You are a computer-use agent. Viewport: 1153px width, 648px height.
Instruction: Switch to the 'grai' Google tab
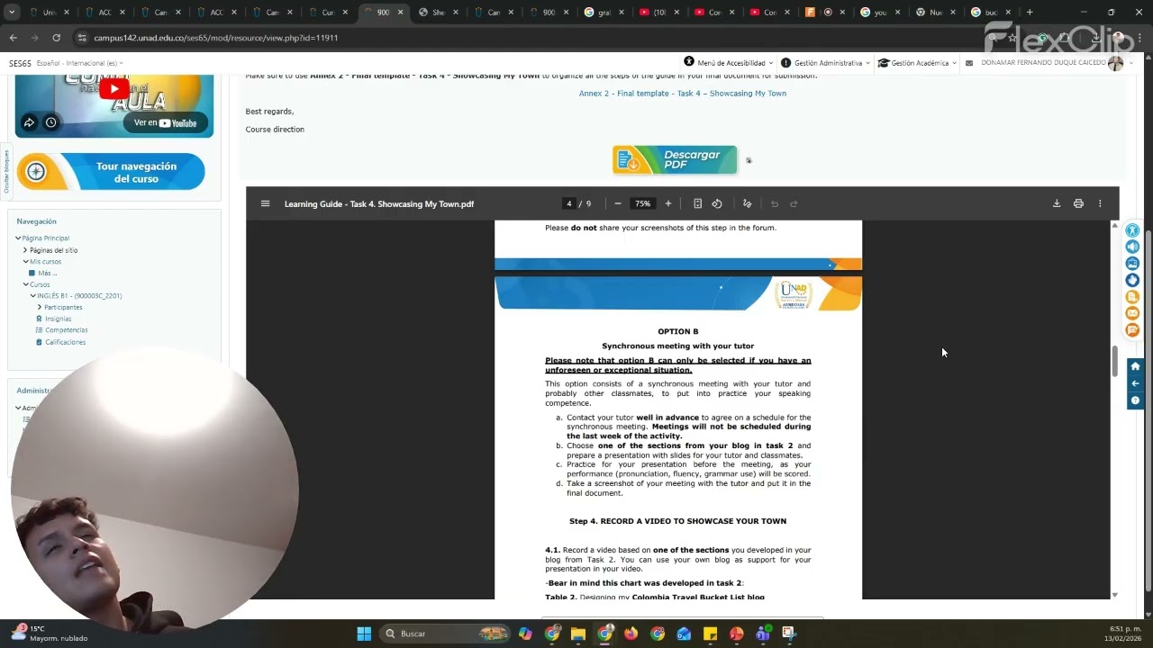click(x=604, y=13)
